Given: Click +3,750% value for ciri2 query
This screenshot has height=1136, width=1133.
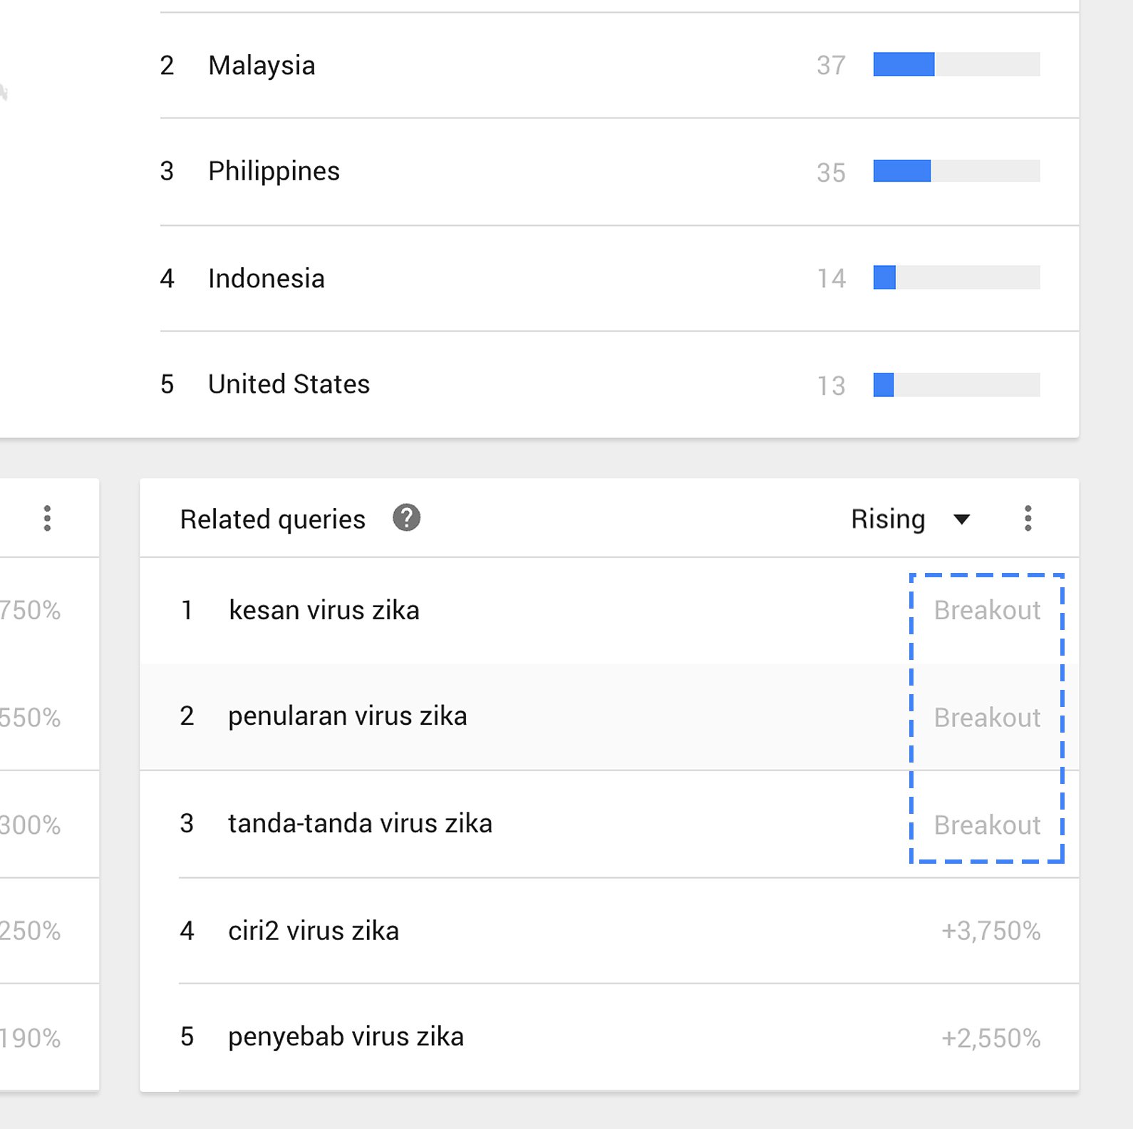Looking at the screenshot, I should click(x=990, y=931).
